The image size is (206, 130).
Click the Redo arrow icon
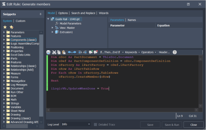pyautogui.click(x=74, y=52)
